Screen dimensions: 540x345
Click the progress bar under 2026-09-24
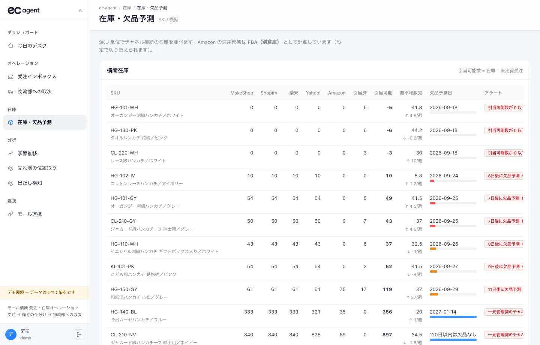pyautogui.click(x=453, y=181)
